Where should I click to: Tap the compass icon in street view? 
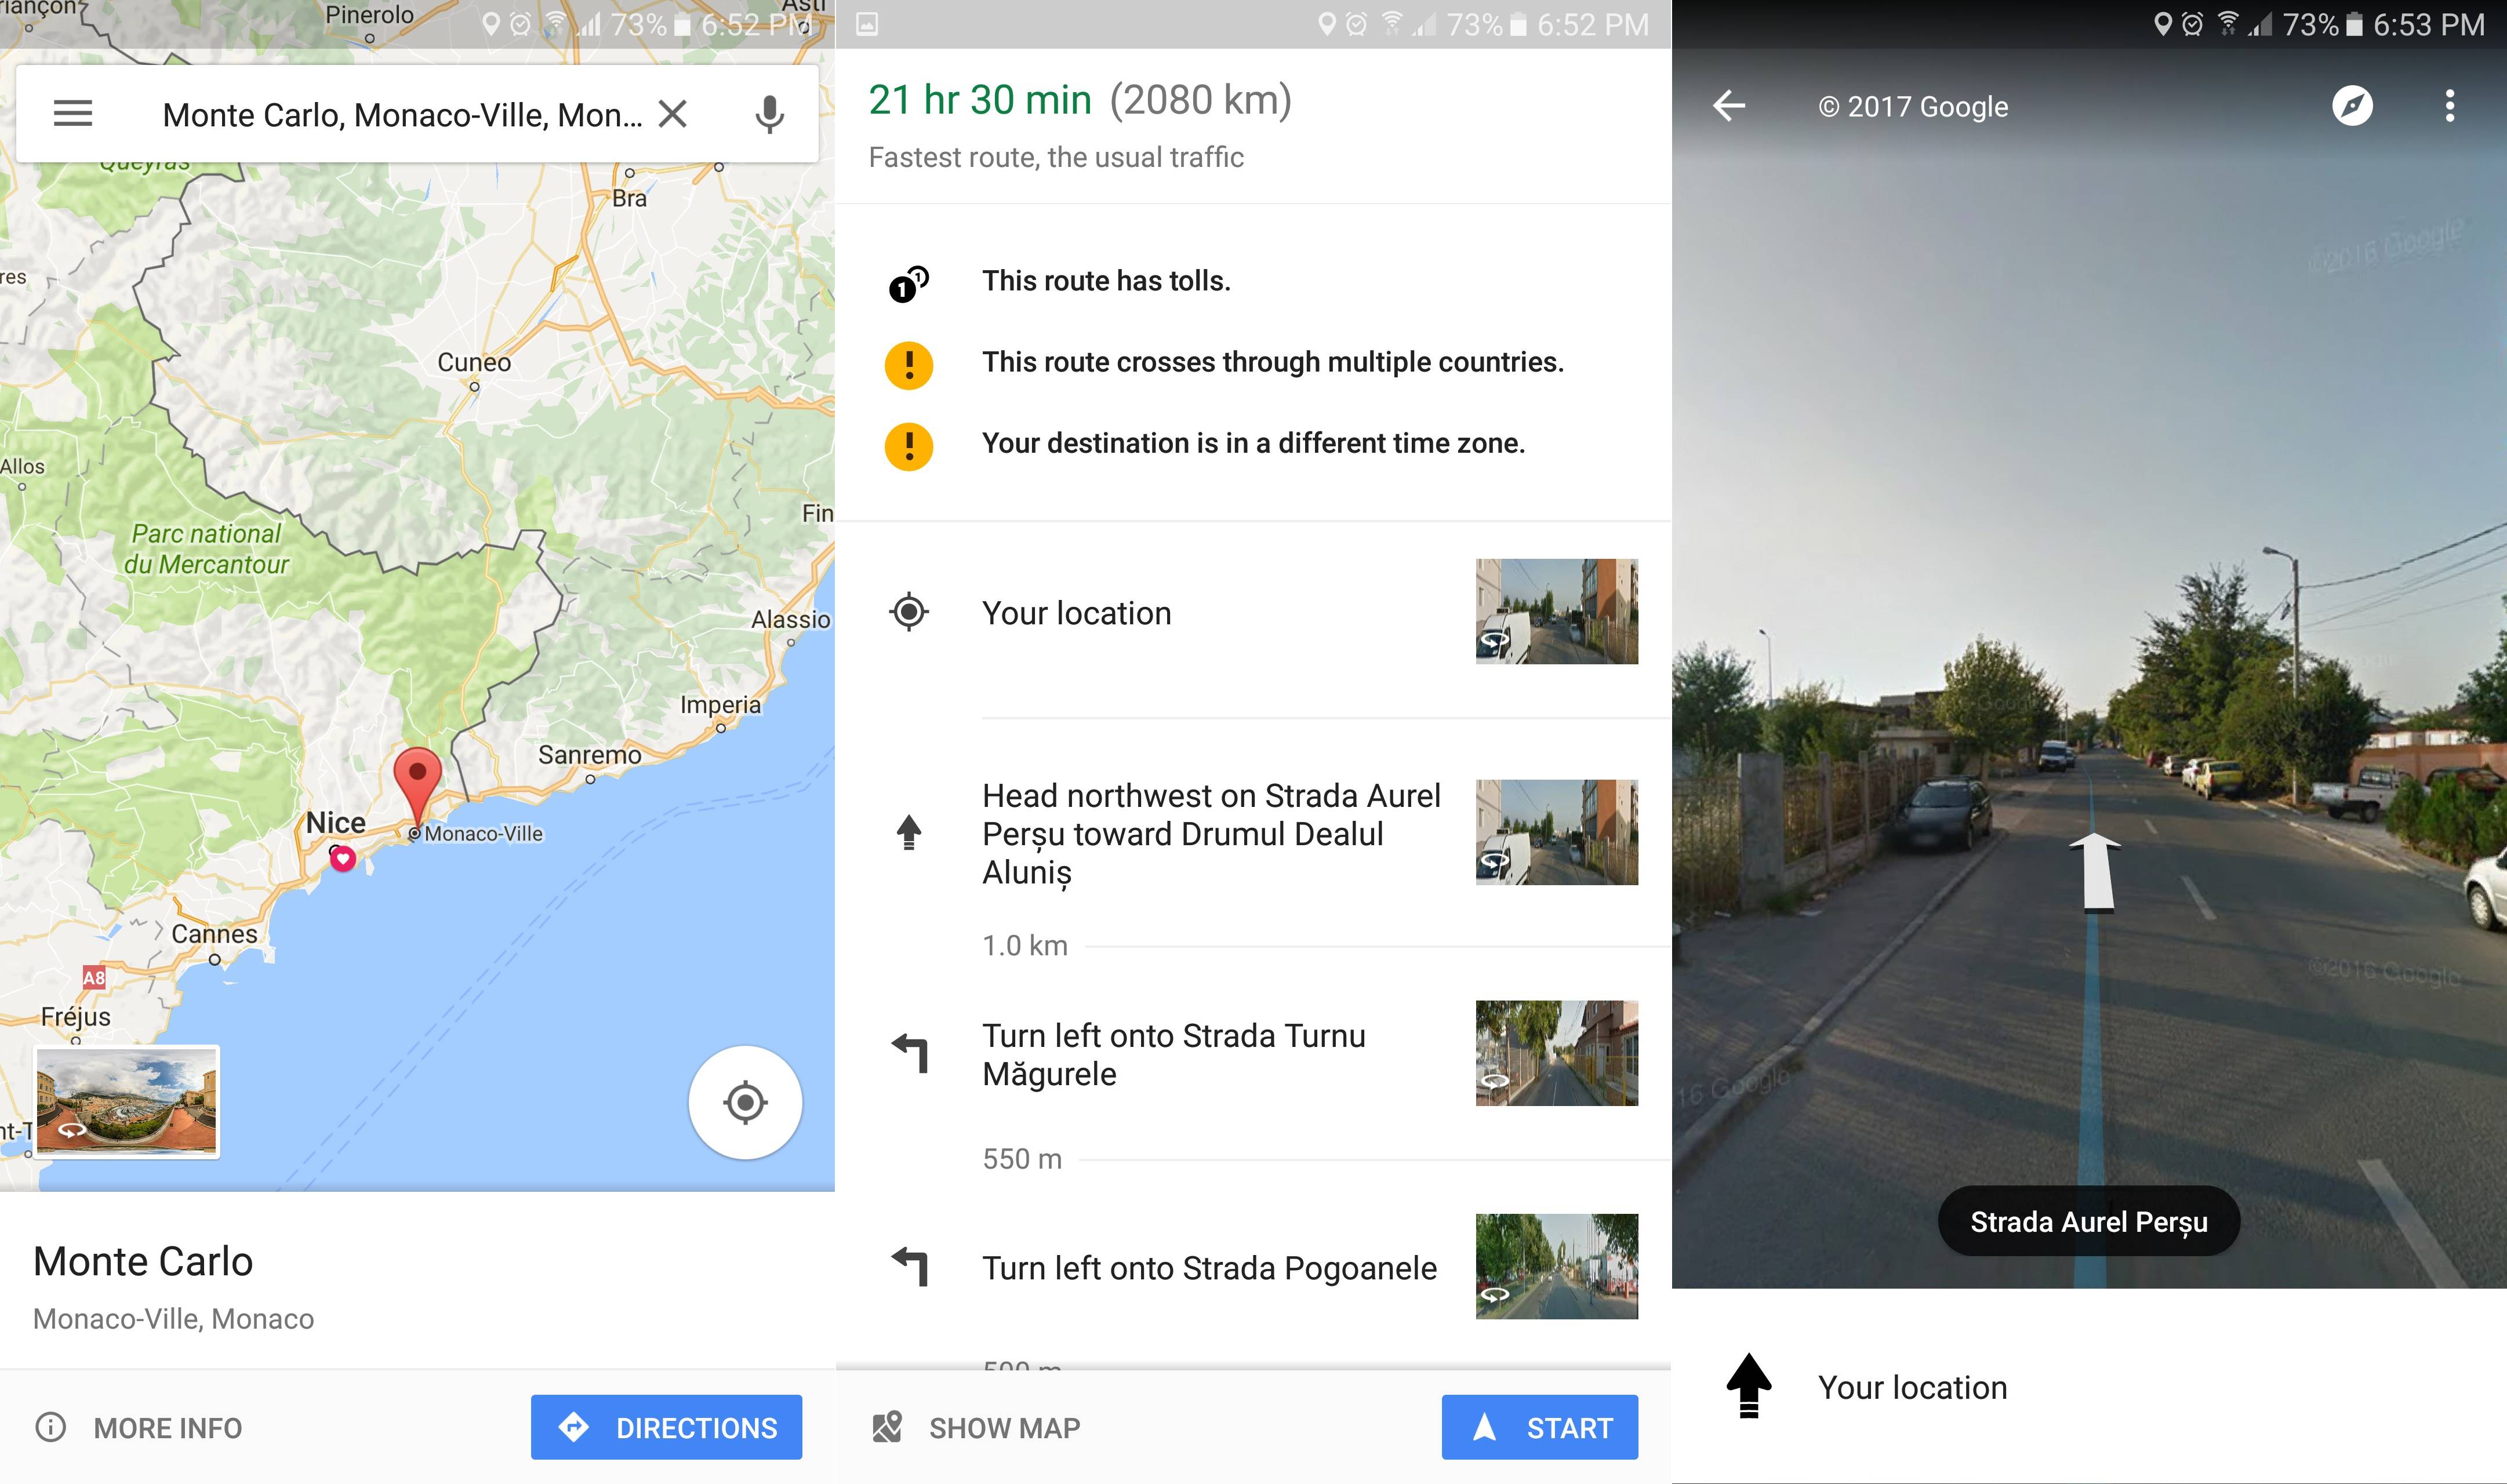click(x=2352, y=106)
